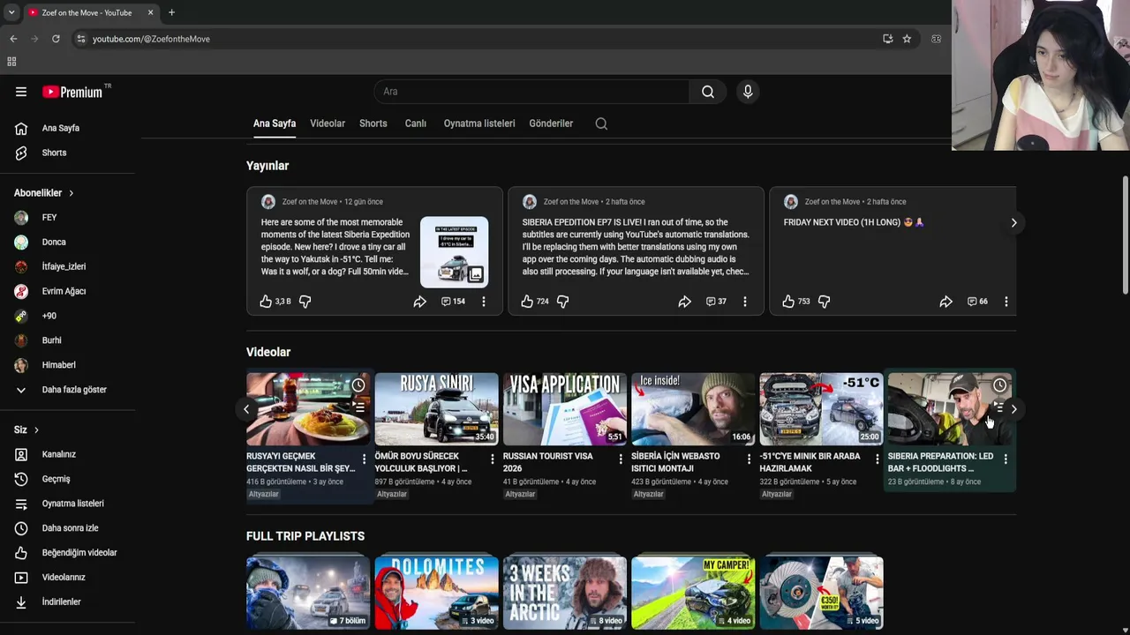Reload the page in the browser

click(x=56, y=39)
